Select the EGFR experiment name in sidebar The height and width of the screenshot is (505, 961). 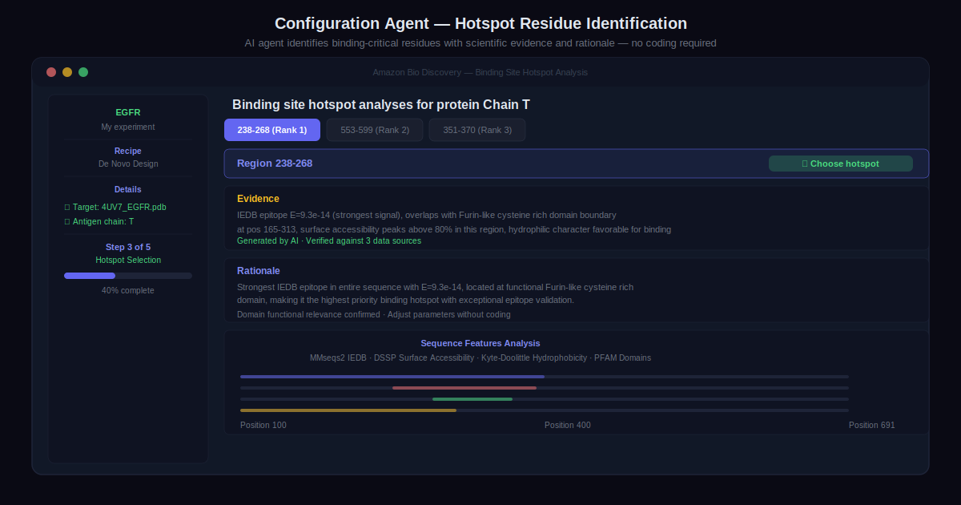128,113
